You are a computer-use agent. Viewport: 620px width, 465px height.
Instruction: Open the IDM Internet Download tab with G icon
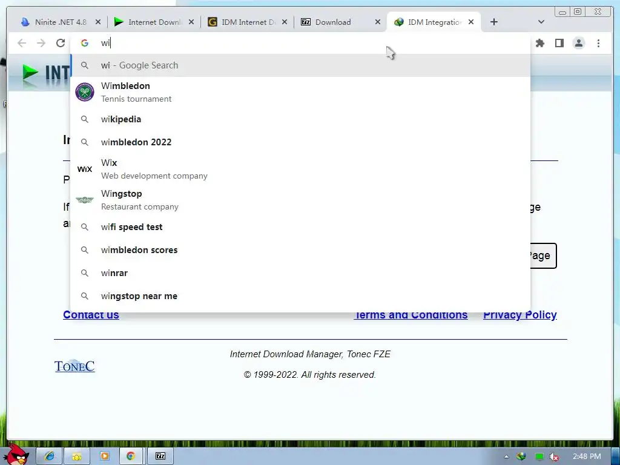(x=242, y=22)
